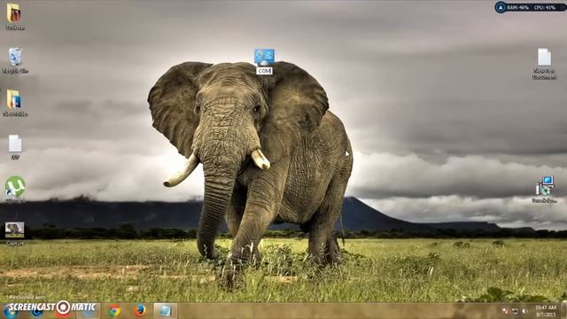Viewport: 567px width, 319px height.
Task: Open Google Chrome from the taskbar
Action: (114, 311)
